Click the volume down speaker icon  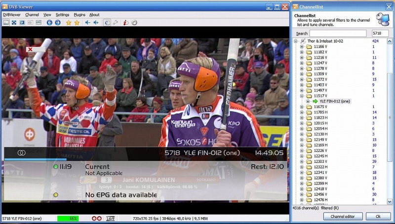[87, 23]
